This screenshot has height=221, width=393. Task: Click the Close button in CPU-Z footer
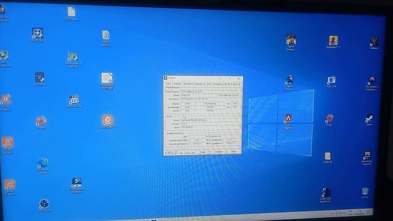(x=233, y=152)
